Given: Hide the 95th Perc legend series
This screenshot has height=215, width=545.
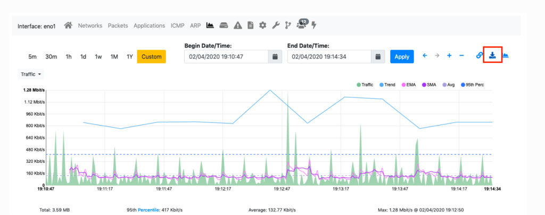Looking at the screenshot, I should click(472, 85).
